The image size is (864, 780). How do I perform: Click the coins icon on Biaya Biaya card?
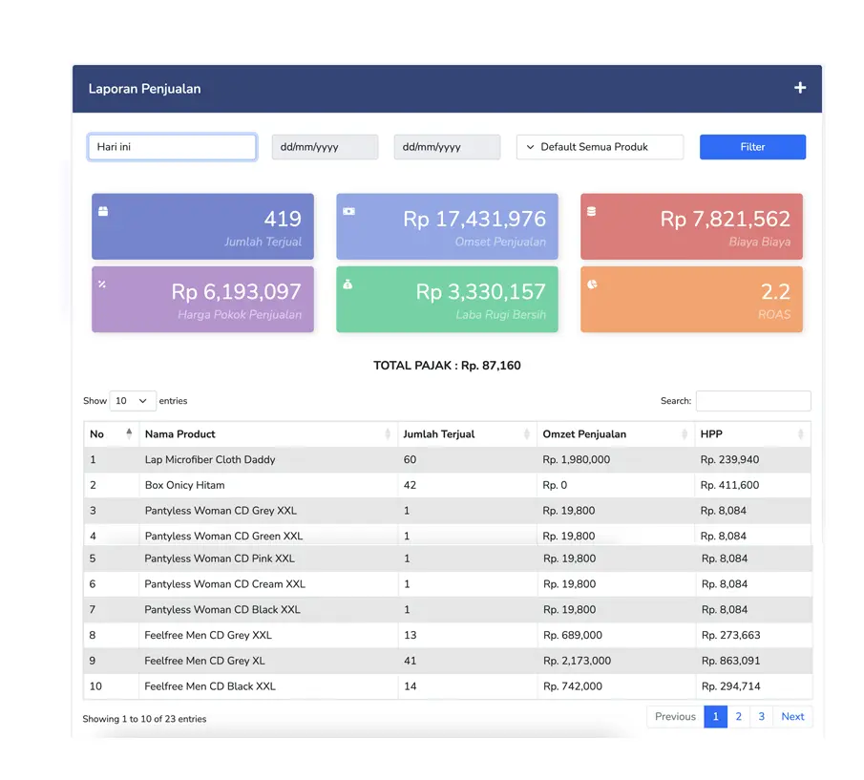click(x=592, y=211)
